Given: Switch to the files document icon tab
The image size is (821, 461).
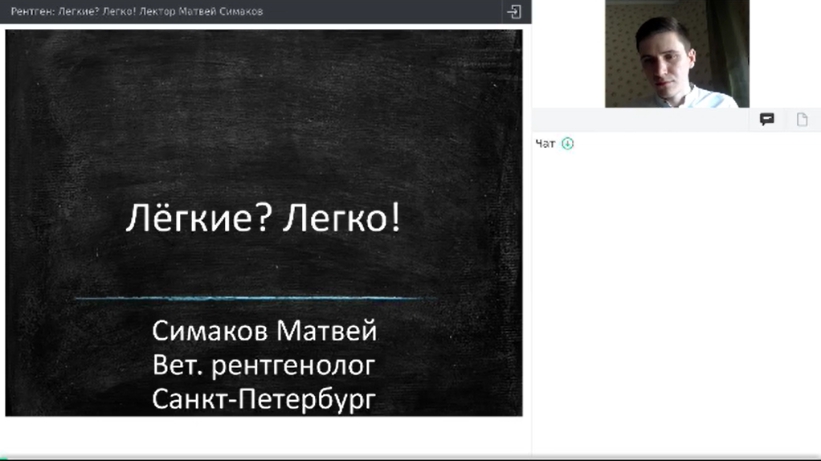Looking at the screenshot, I should (x=802, y=120).
